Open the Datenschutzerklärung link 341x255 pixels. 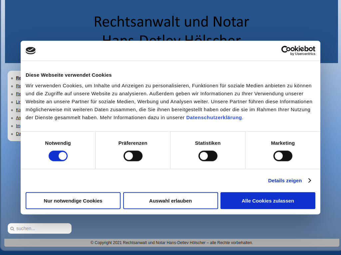click(x=214, y=117)
